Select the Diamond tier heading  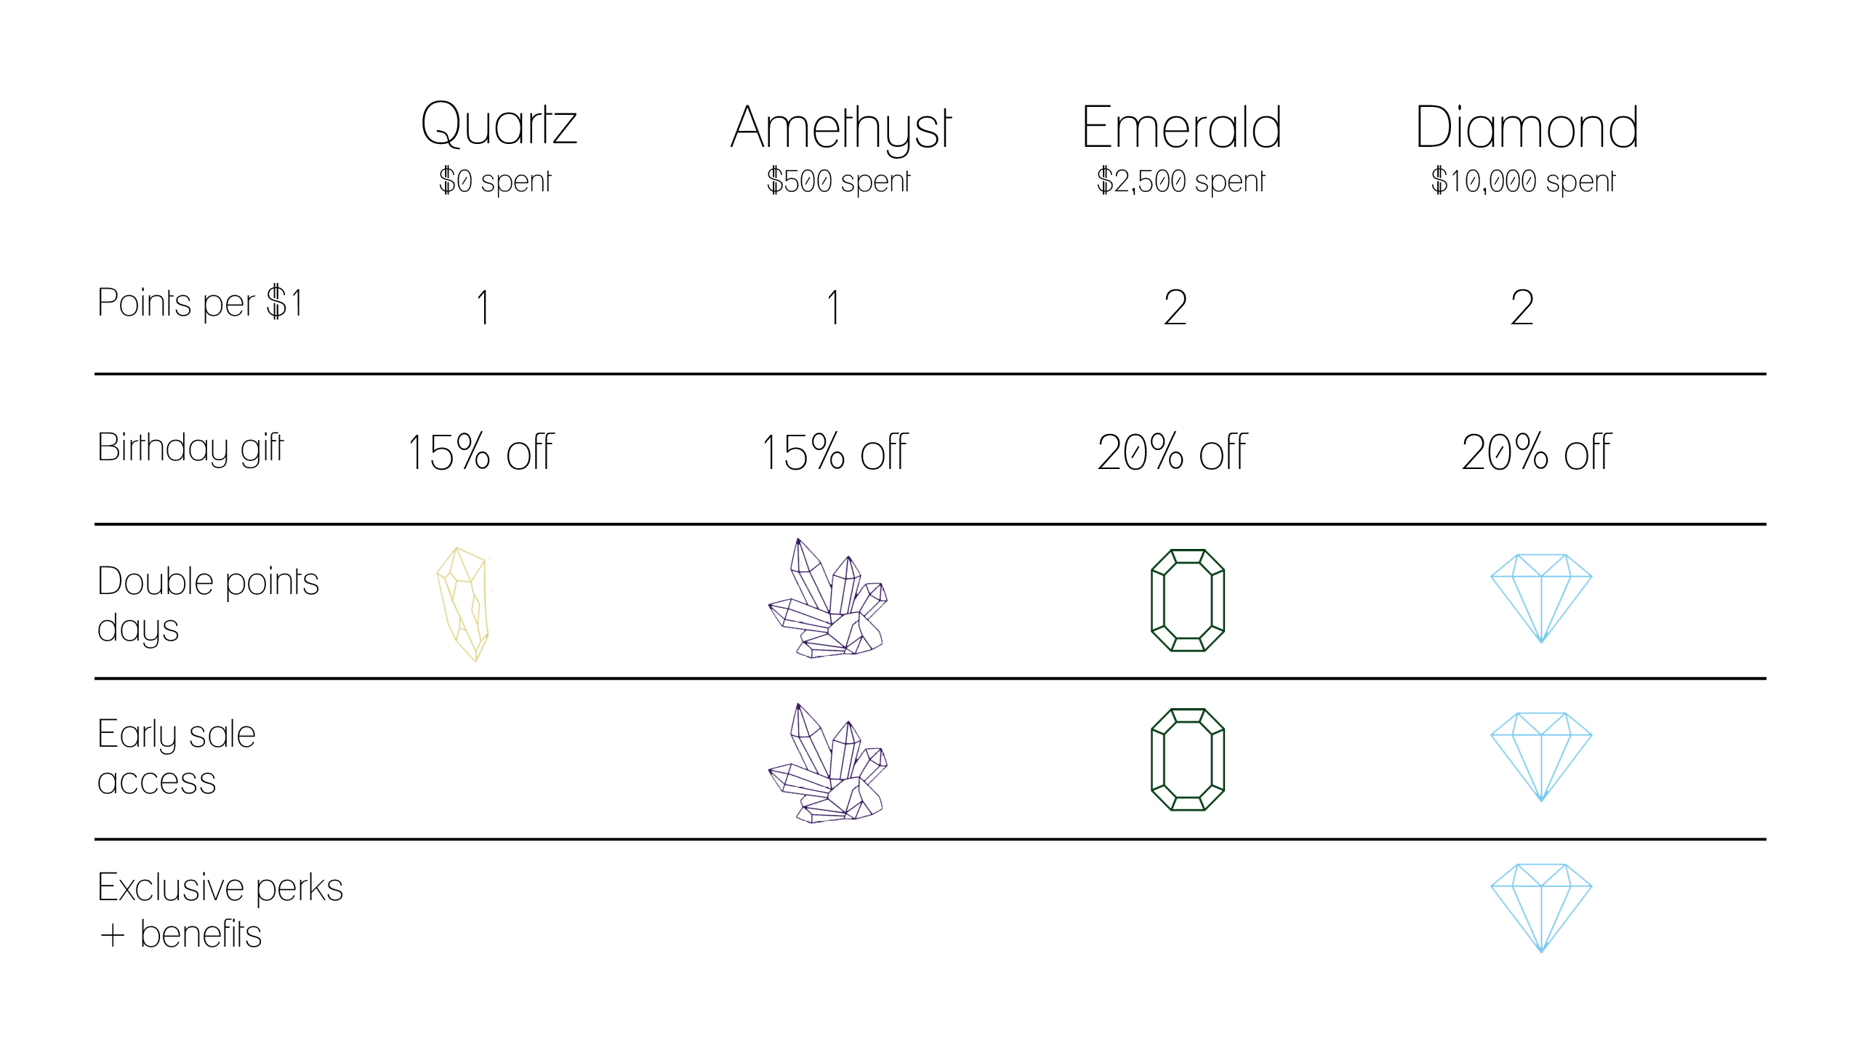[x=1527, y=127]
